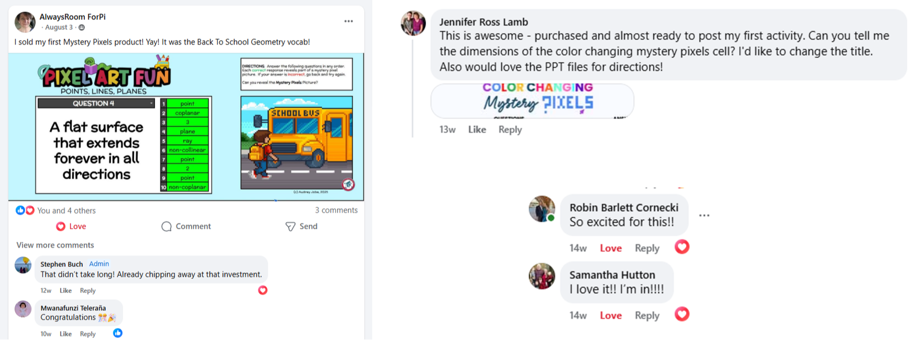Image resolution: width=915 pixels, height=340 pixels.
Task: Click the Comment speech bubble icon
Action: tap(167, 226)
